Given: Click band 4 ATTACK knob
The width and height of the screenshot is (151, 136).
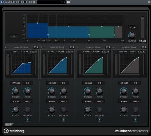Looking at the screenshot, I should coord(124,110).
